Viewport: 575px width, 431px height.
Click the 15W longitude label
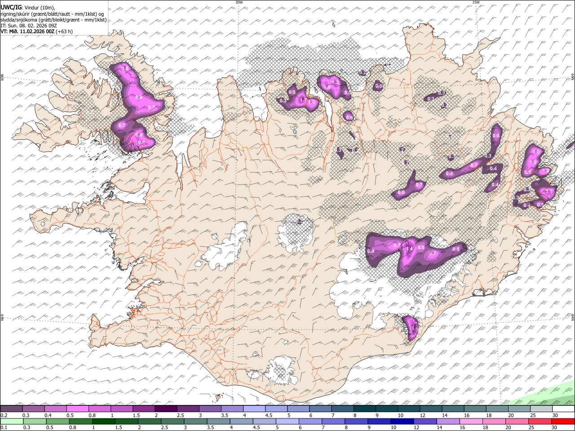476,2
